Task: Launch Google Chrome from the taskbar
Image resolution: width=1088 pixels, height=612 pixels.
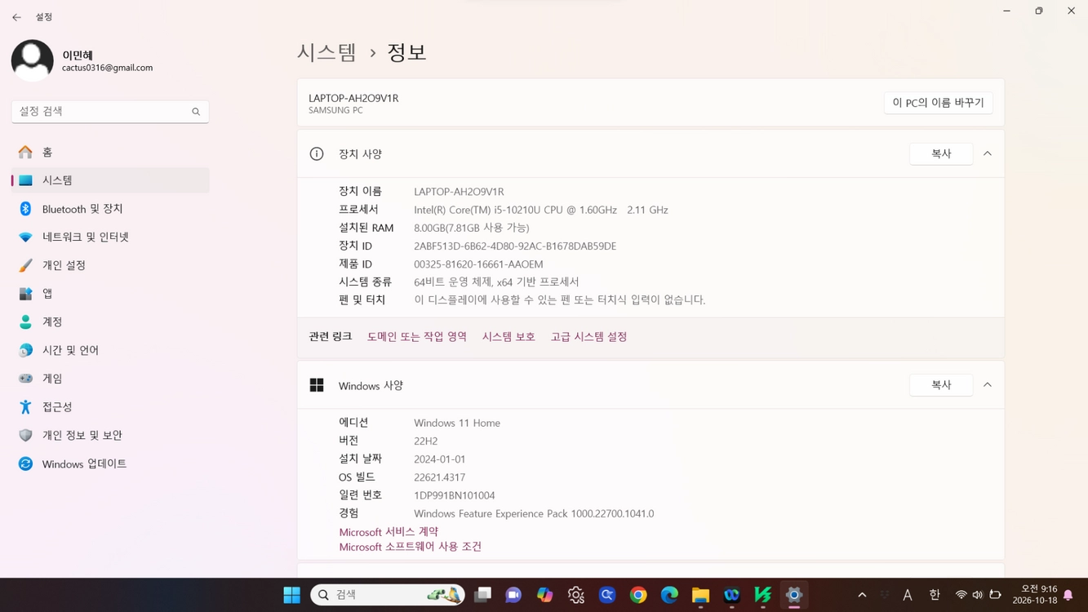Action: (x=638, y=596)
